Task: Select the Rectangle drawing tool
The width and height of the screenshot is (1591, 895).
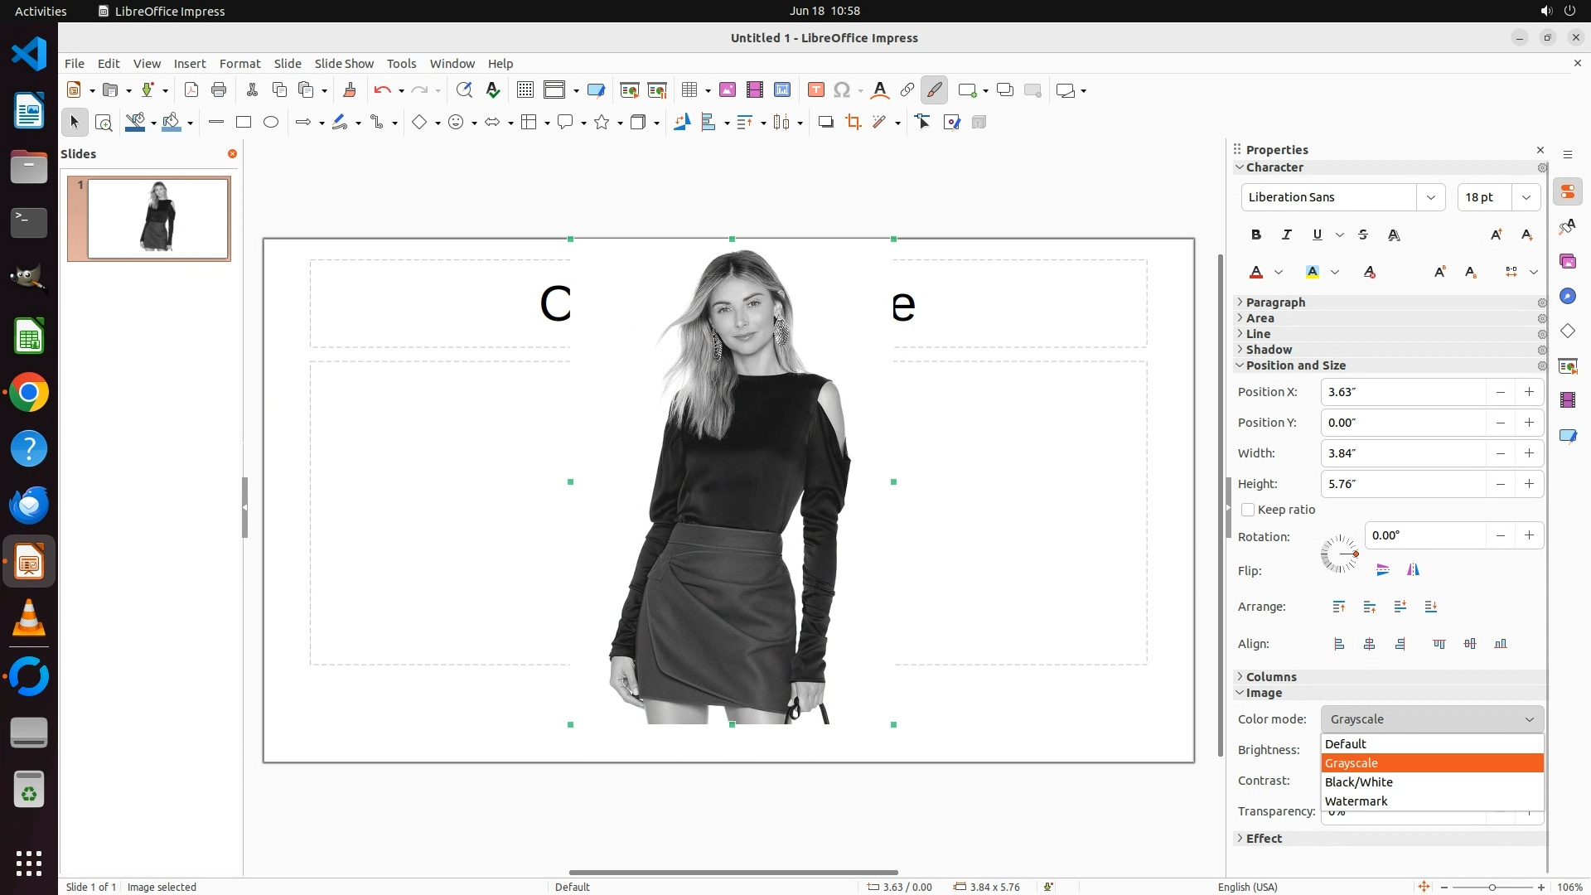Action: click(x=243, y=123)
